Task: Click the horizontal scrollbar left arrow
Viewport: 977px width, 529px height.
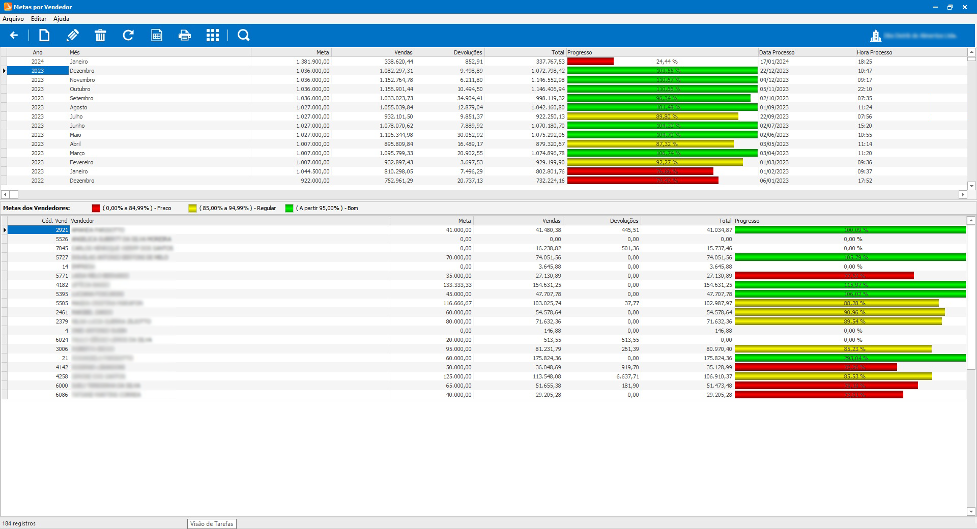Action: pos(5,194)
